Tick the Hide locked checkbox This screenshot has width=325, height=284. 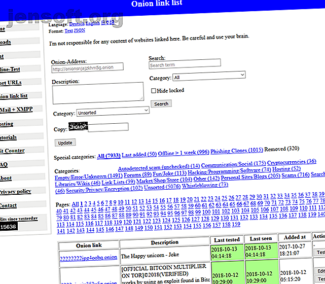point(154,91)
